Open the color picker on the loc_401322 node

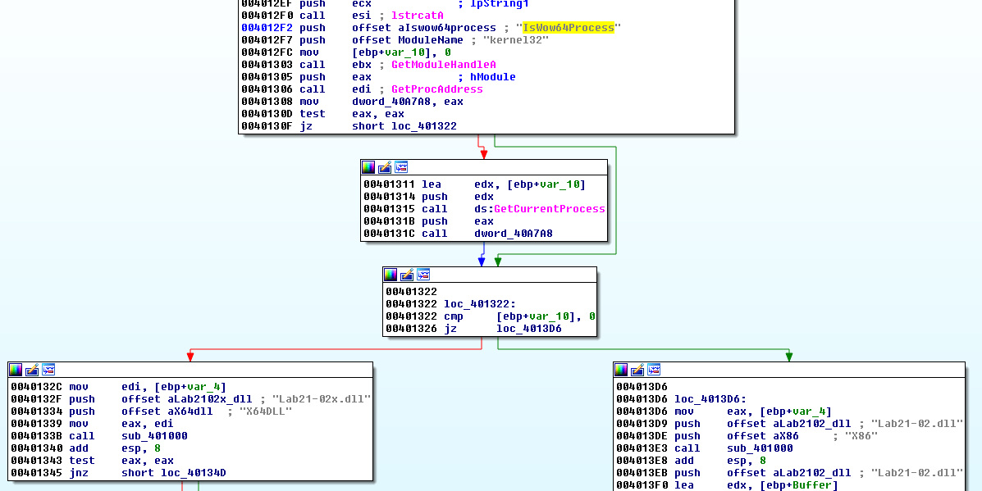click(x=391, y=275)
